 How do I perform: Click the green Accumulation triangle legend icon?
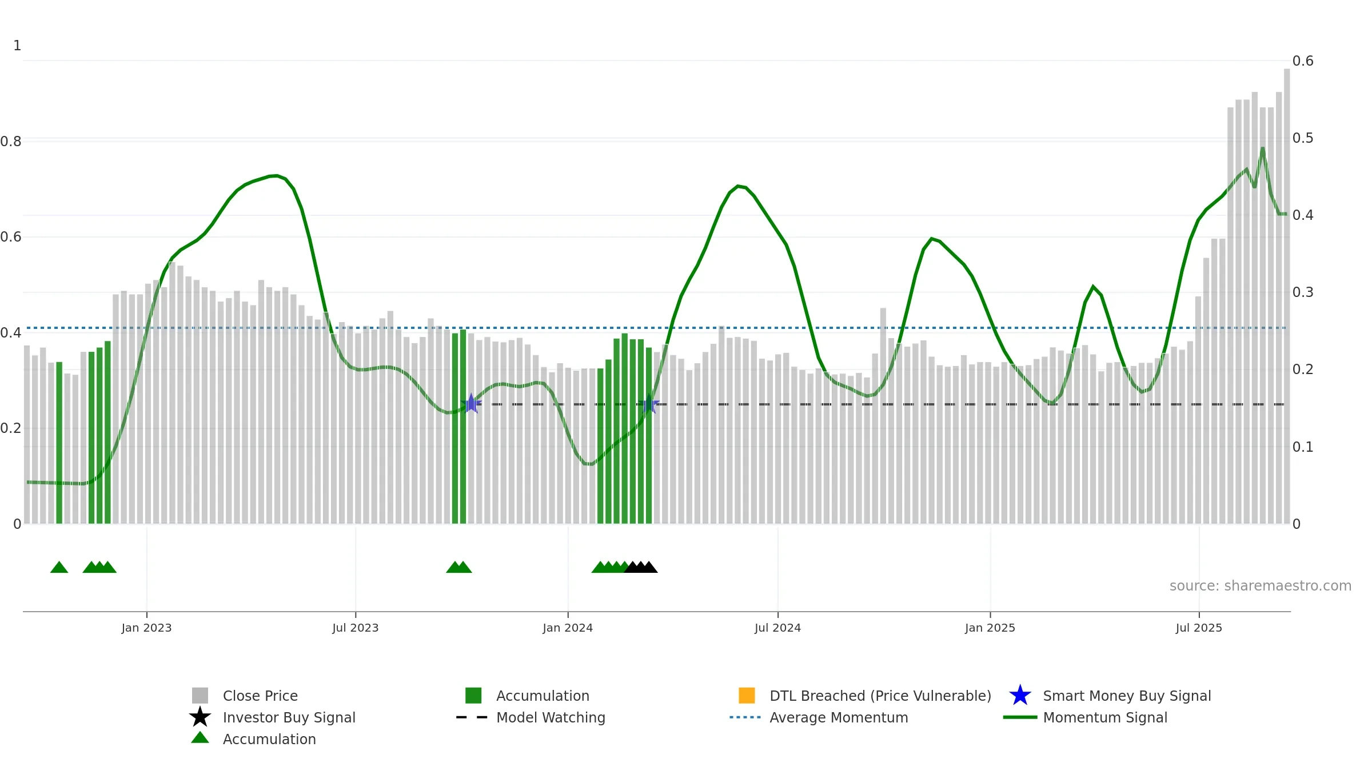coord(200,738)
